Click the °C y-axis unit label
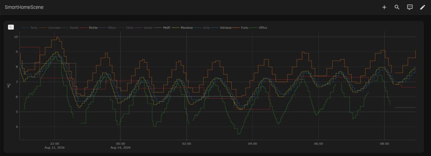 tap(9, 85)
